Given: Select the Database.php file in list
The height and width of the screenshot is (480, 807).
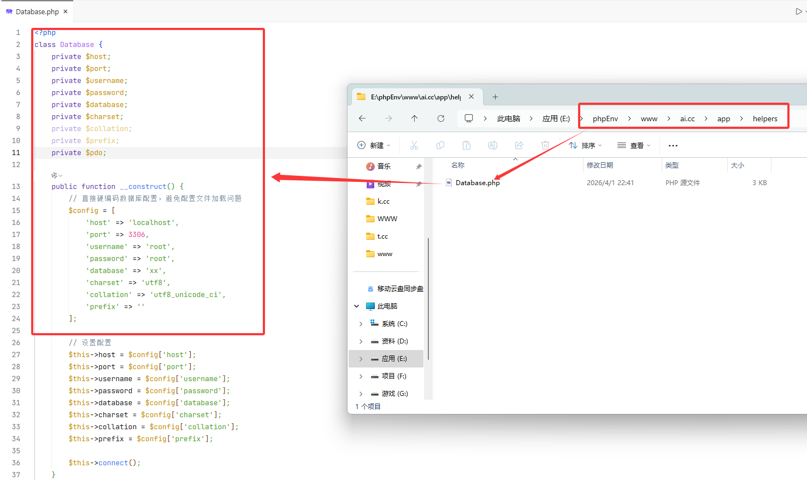Looking at the screenshot, I should [x=477, y=183].
